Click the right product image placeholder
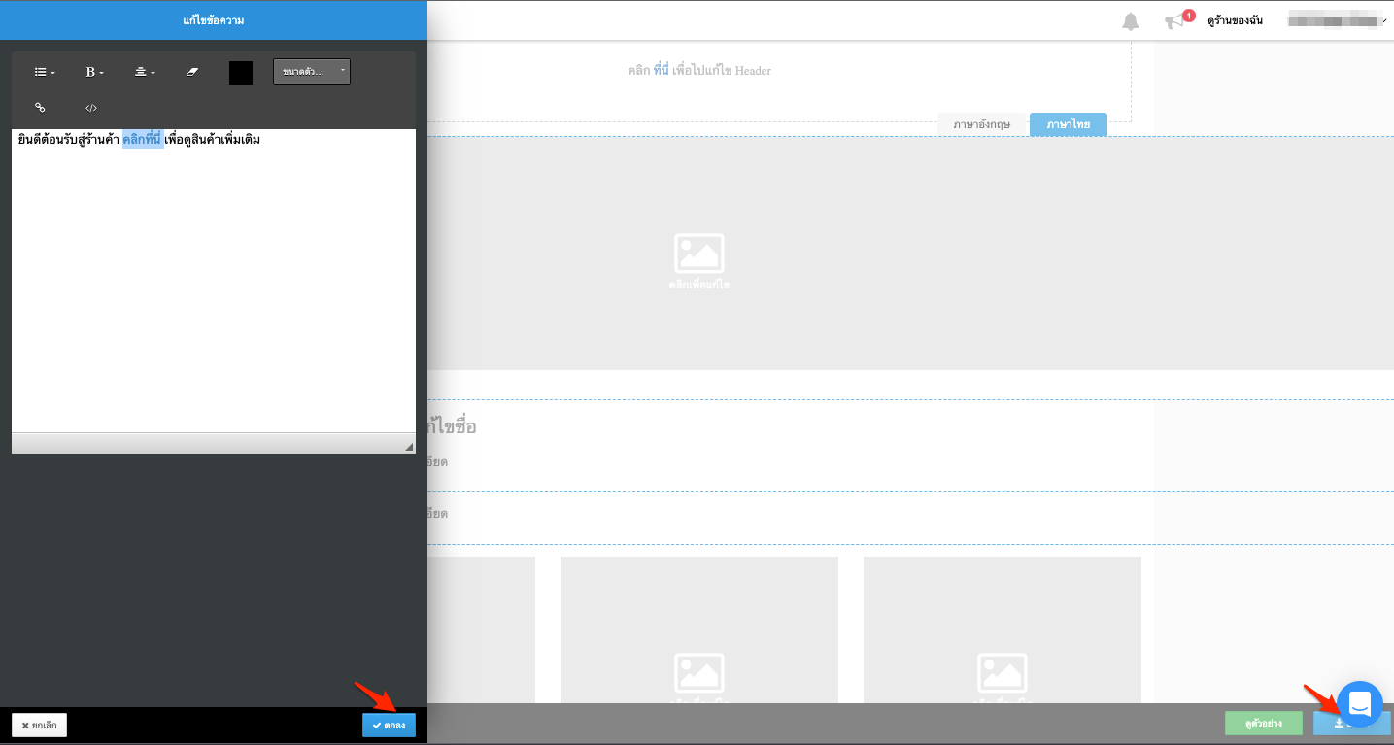The width and height of the screenshot is (1394, 745). [1003, 629]
